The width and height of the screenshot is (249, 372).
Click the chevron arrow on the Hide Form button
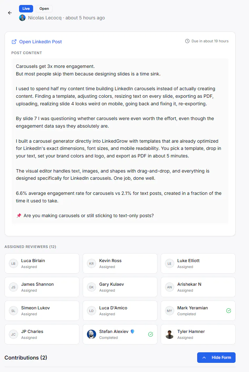point(204,358)
